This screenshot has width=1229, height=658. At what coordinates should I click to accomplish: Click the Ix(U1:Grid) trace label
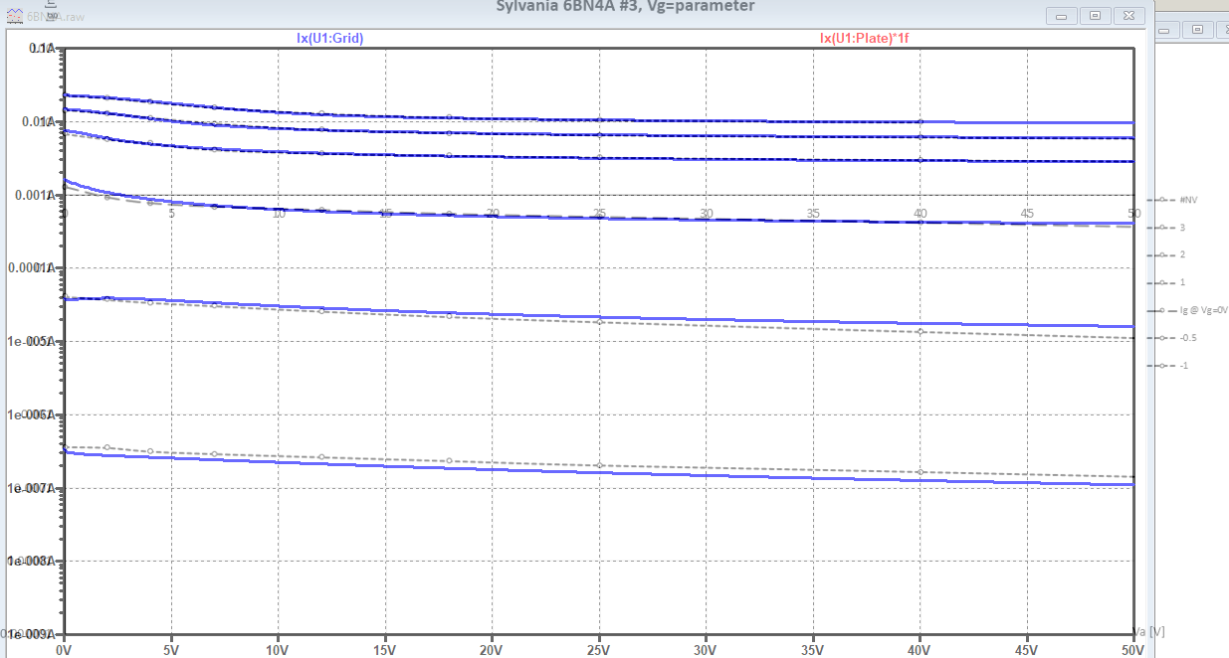coord(329,38)
